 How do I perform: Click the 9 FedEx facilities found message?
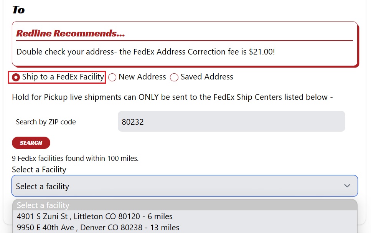75,158
